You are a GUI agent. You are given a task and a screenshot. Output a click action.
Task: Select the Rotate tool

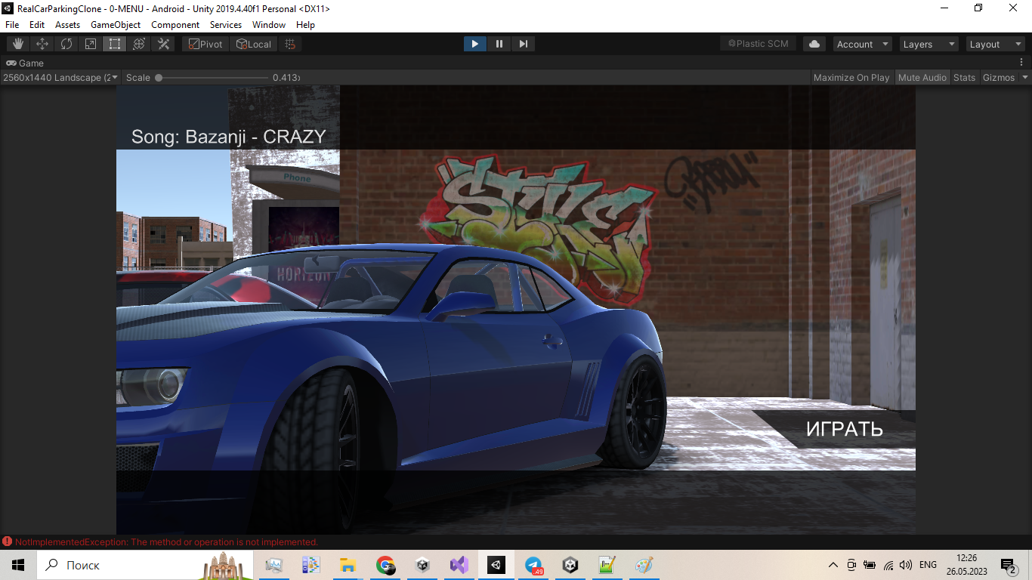point(66,44)
